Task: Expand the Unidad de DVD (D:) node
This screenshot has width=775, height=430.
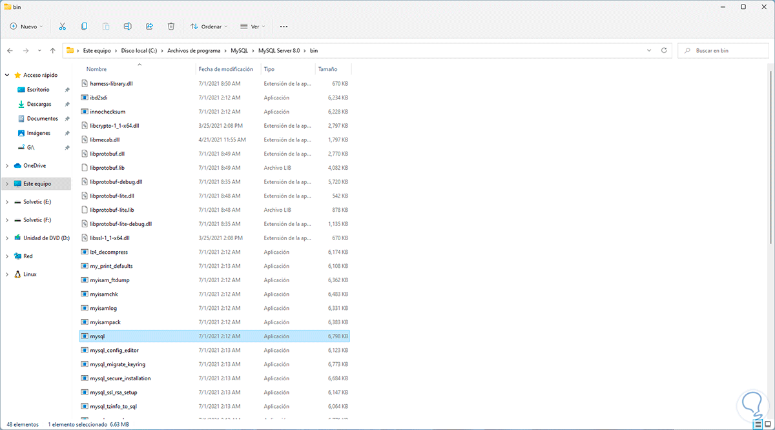Action: (7, 238)
